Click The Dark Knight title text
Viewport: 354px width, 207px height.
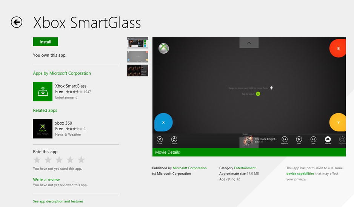point(266,139)
